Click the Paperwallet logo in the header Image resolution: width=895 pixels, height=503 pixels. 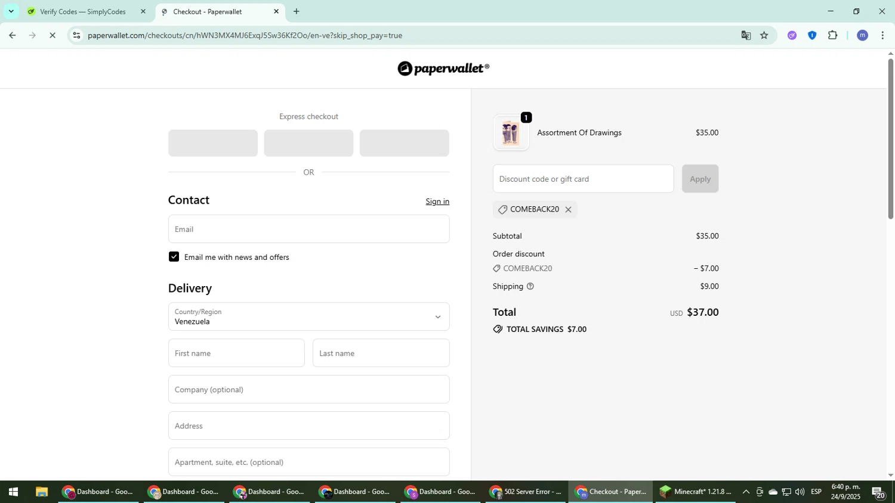(443, 69)
